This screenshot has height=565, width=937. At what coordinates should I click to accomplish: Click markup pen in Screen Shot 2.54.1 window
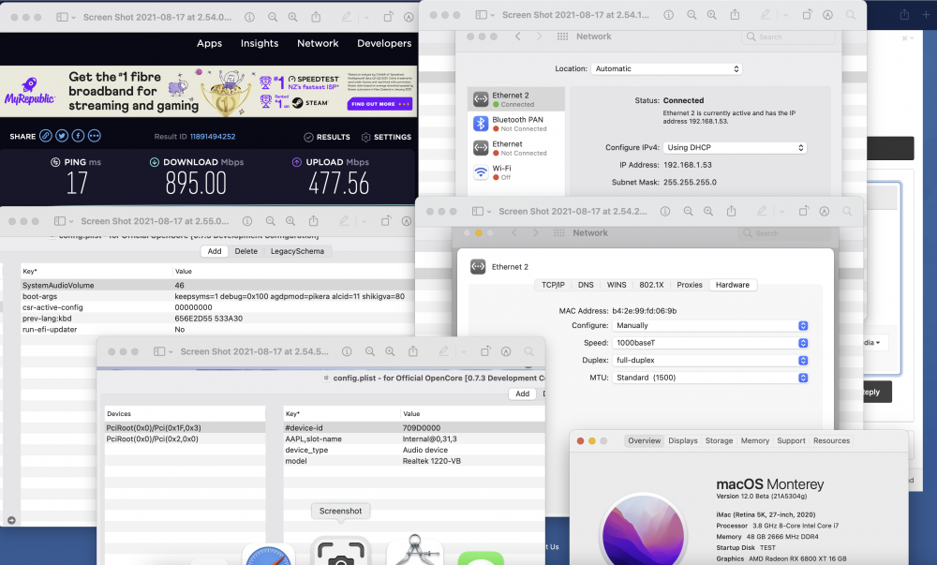pos(765,15)
